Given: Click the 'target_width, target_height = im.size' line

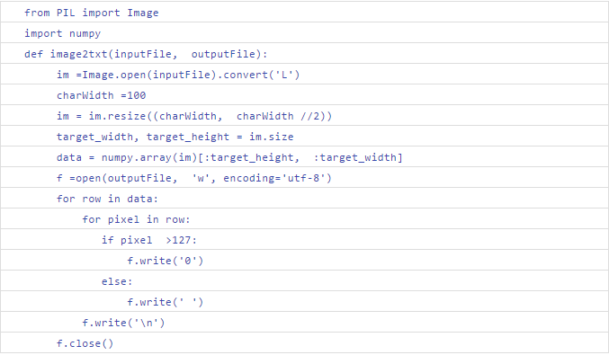Looking at the screenshot, I should (x=175, y=137).
